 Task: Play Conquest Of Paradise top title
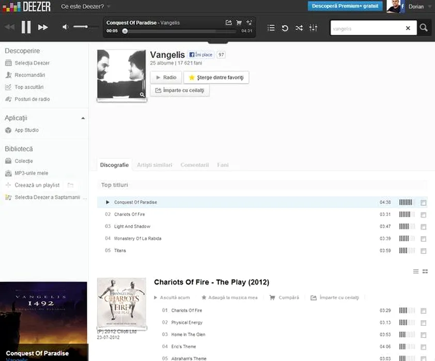[107, 202]
